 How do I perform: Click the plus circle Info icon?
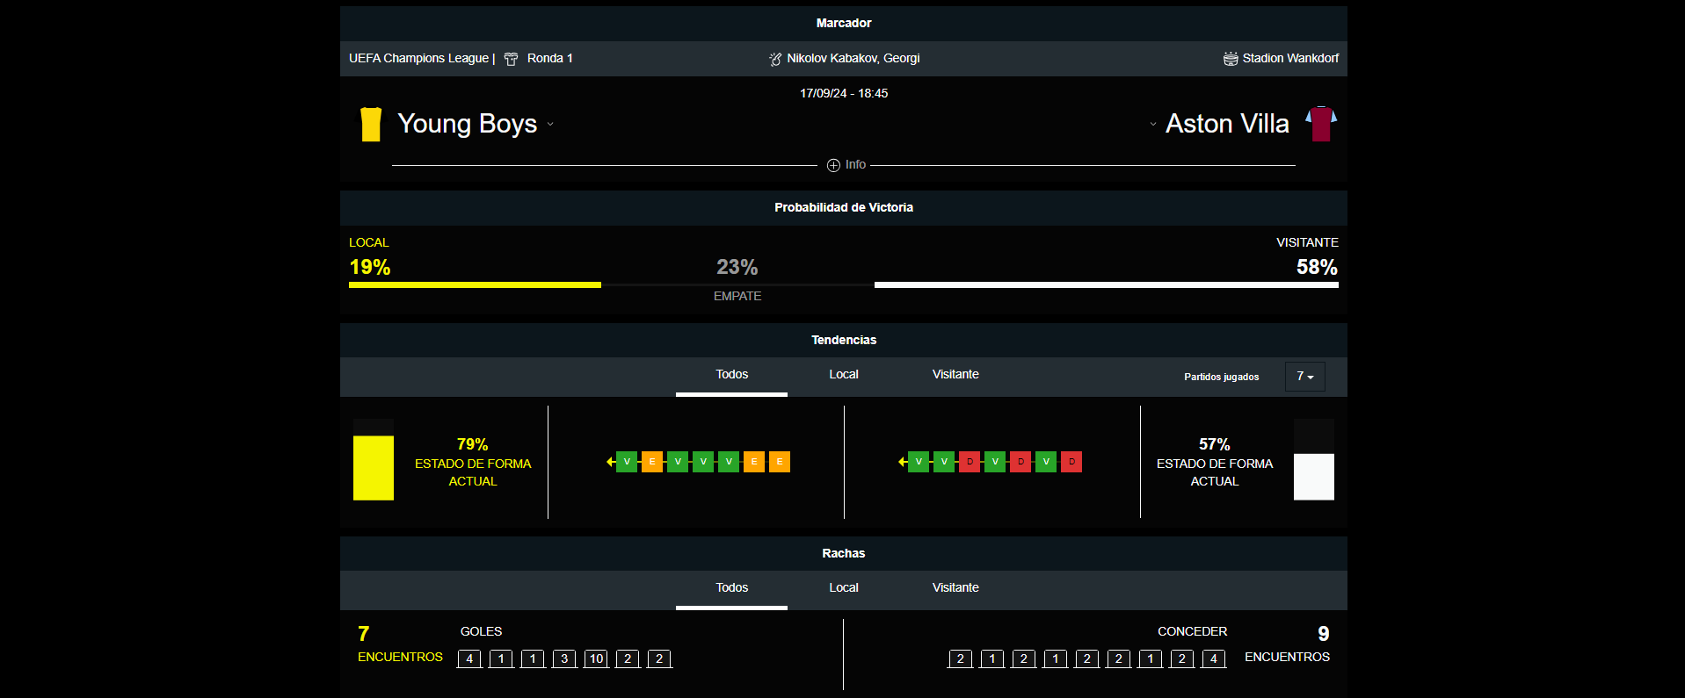click(833, 165)
